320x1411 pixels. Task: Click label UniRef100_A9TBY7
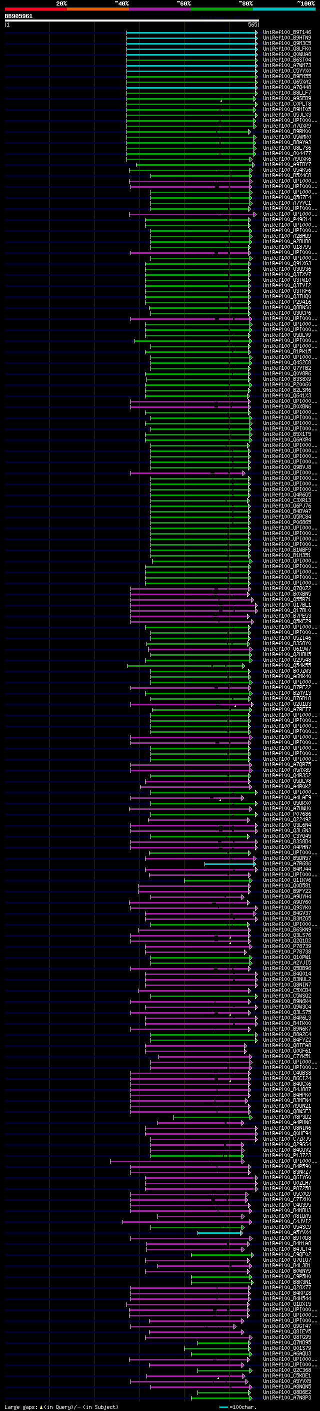click(x=286, y=164)
